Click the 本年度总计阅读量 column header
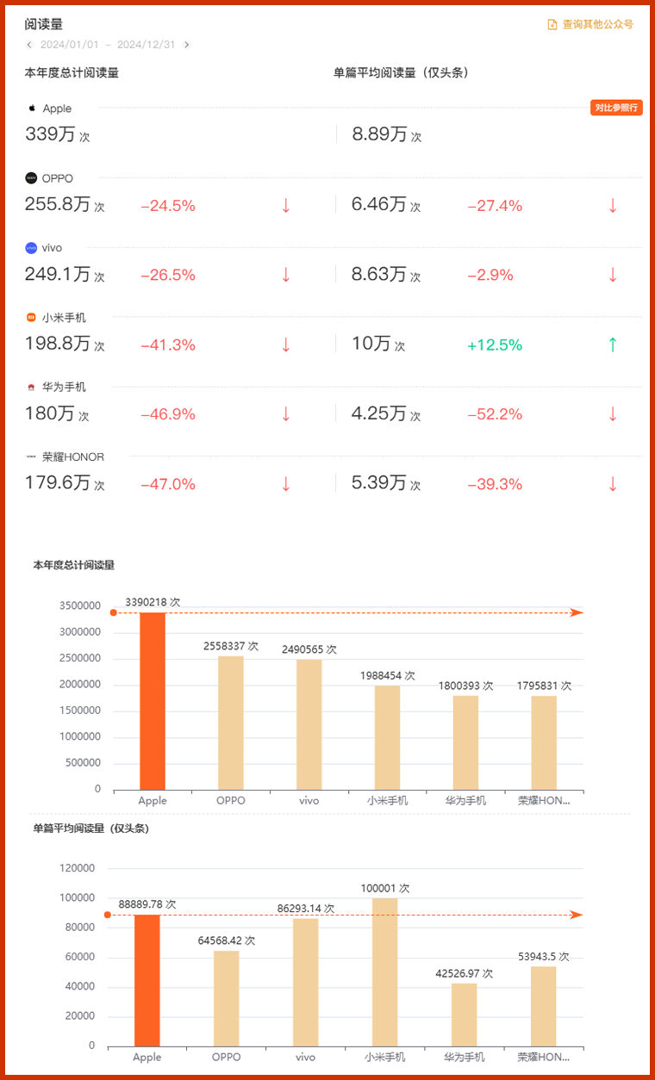Viewport: 655px width, 1080px height. (x=72, y=73)
